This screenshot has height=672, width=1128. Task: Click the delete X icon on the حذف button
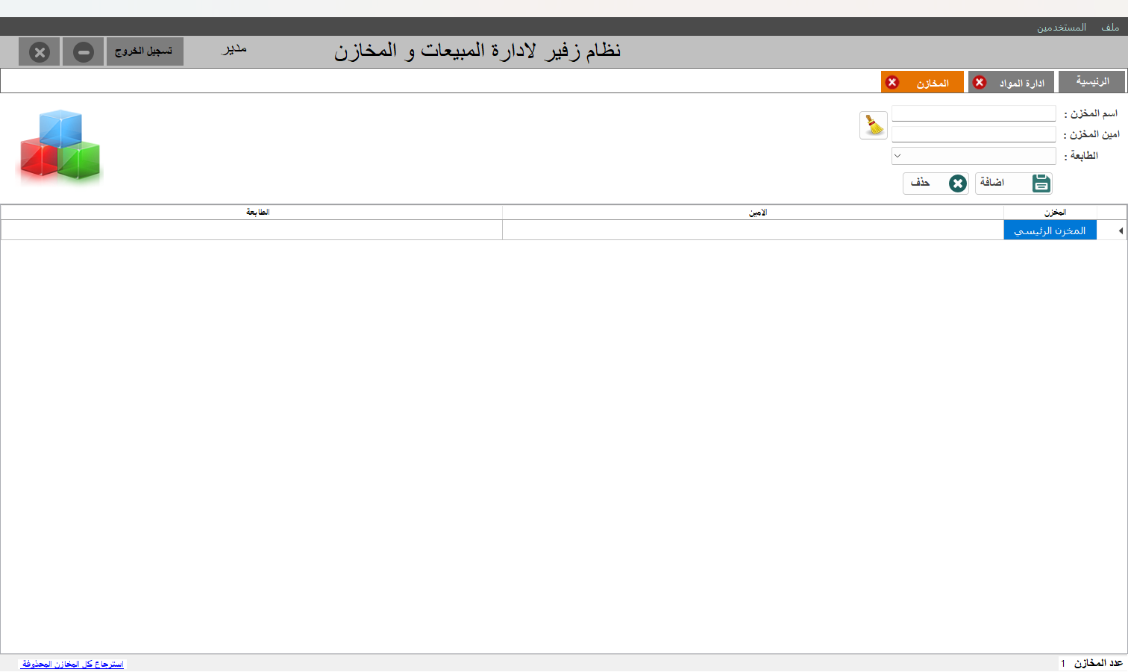point(958,183)
